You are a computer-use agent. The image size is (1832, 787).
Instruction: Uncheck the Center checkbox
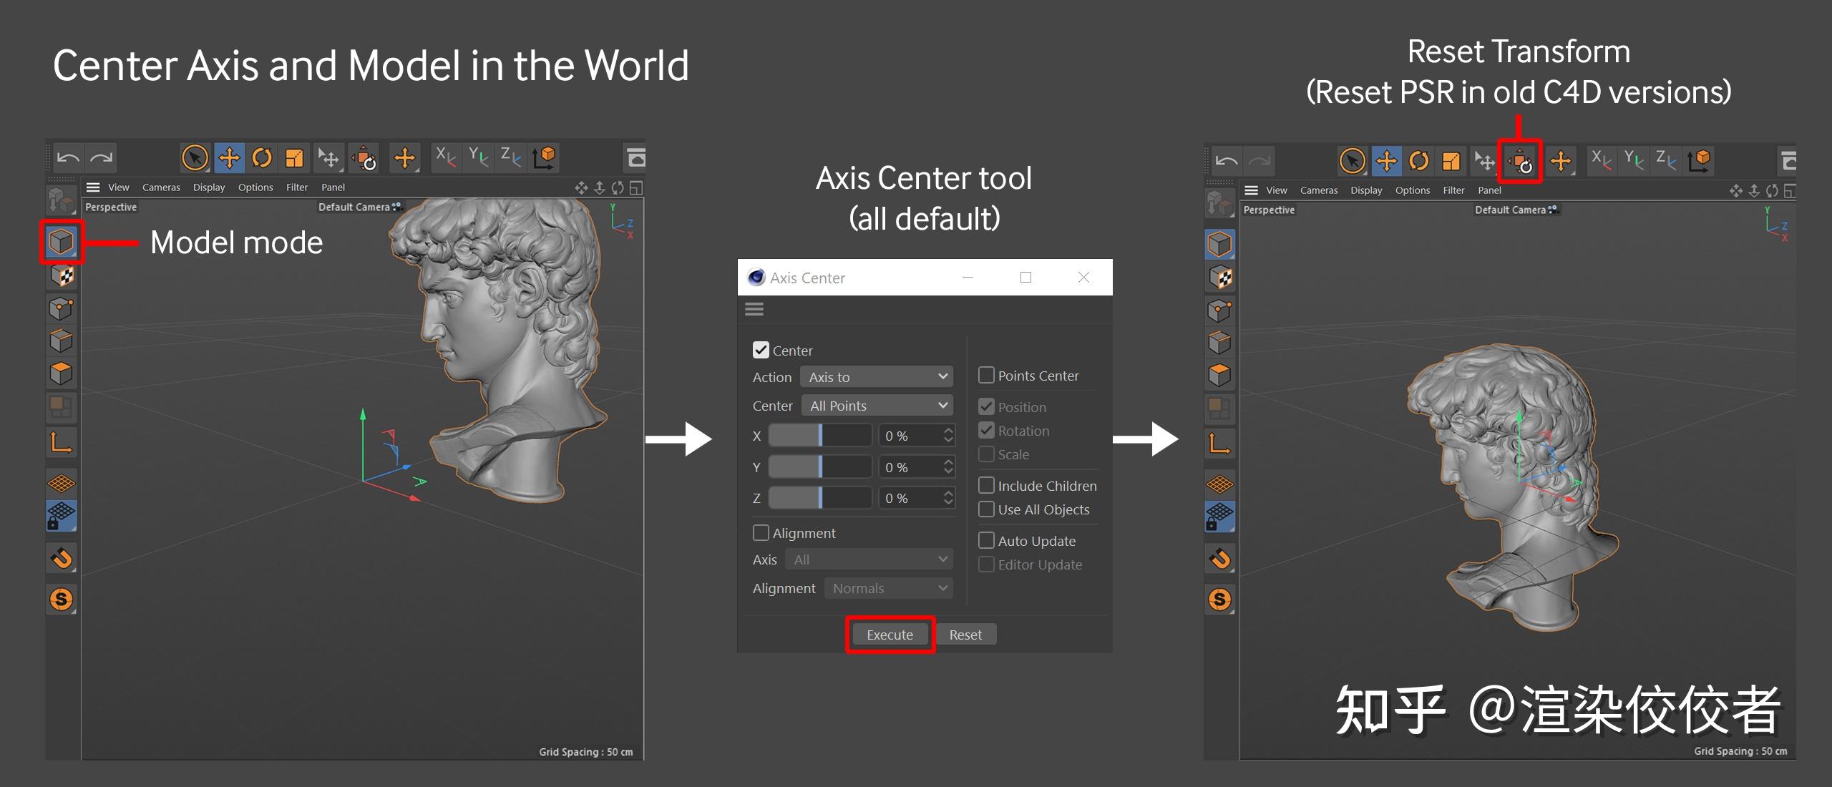pyautogui.click(x=761, y=350)
